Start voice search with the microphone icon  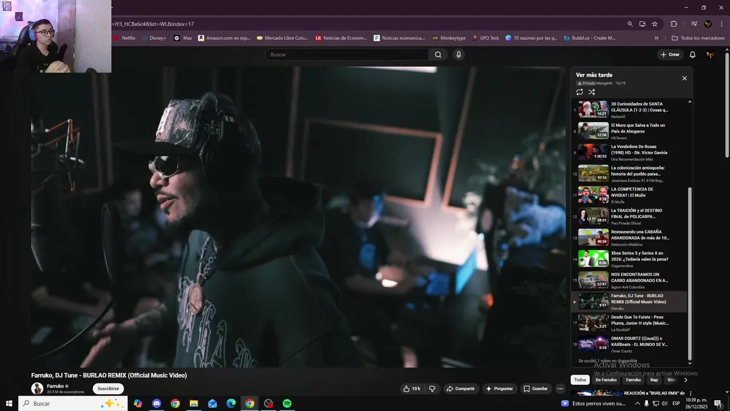pos(459,55)
